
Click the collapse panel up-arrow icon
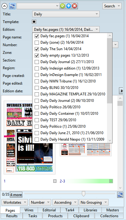5,6
